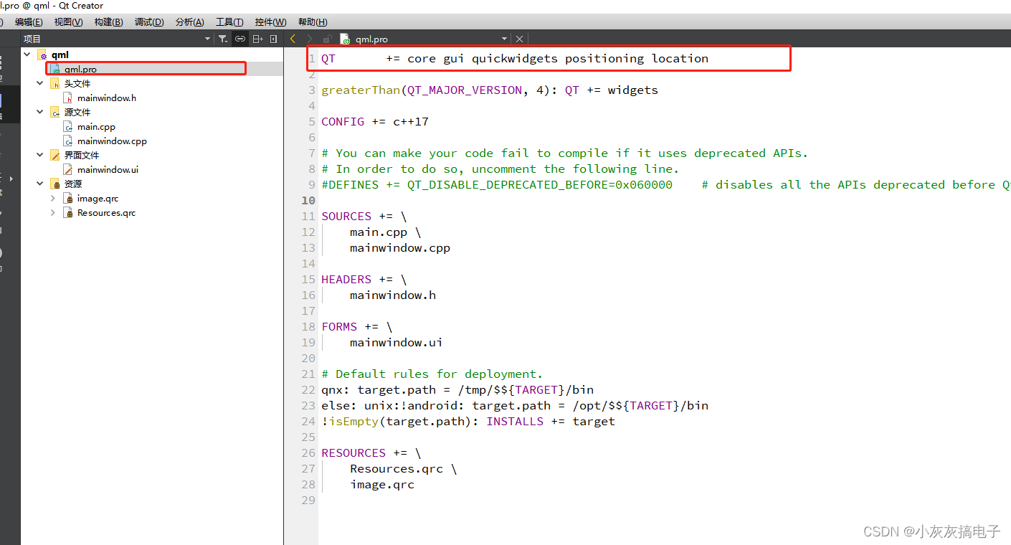Select mainwindow.ui in the project tree
Viewport: 1011px width, 545px height.
[108, 170]
